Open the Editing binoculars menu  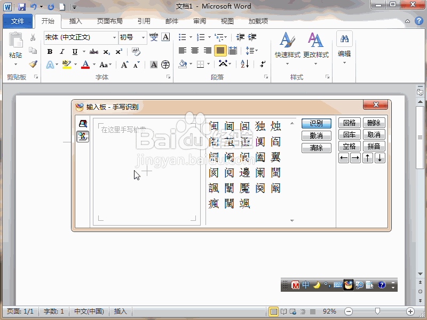point(344,47)
